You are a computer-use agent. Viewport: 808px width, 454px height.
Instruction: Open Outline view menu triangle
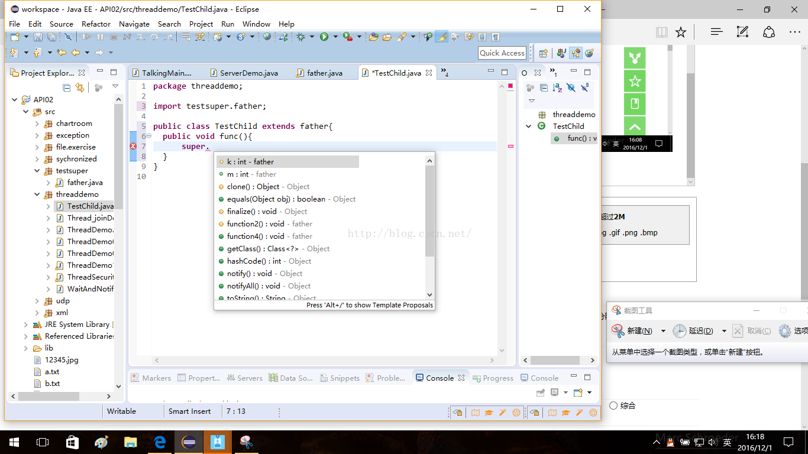tap(532, 101)
